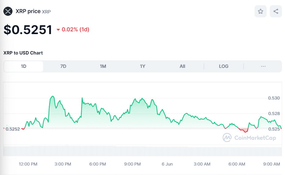Screen dimensions: 285x175
Task: Open the three-dots more chart options
Action: 263,66
